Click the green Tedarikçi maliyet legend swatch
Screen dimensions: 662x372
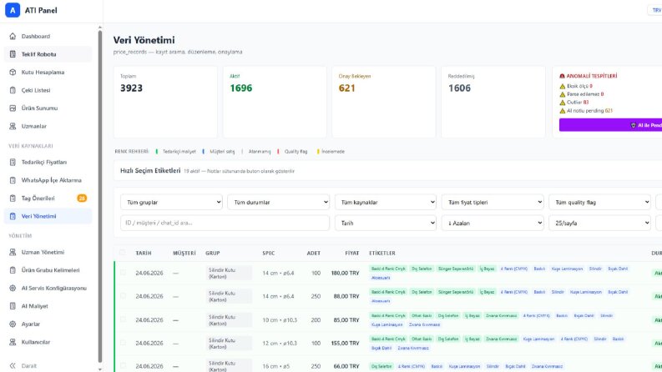click(x=157, y=152)
